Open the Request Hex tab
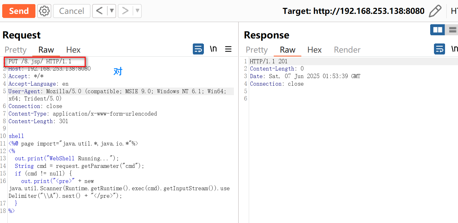 (x=73, y=50)
